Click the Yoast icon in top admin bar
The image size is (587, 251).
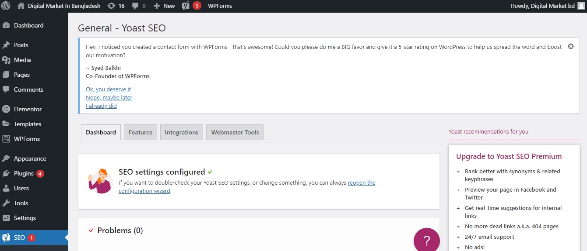pos(186,6)
